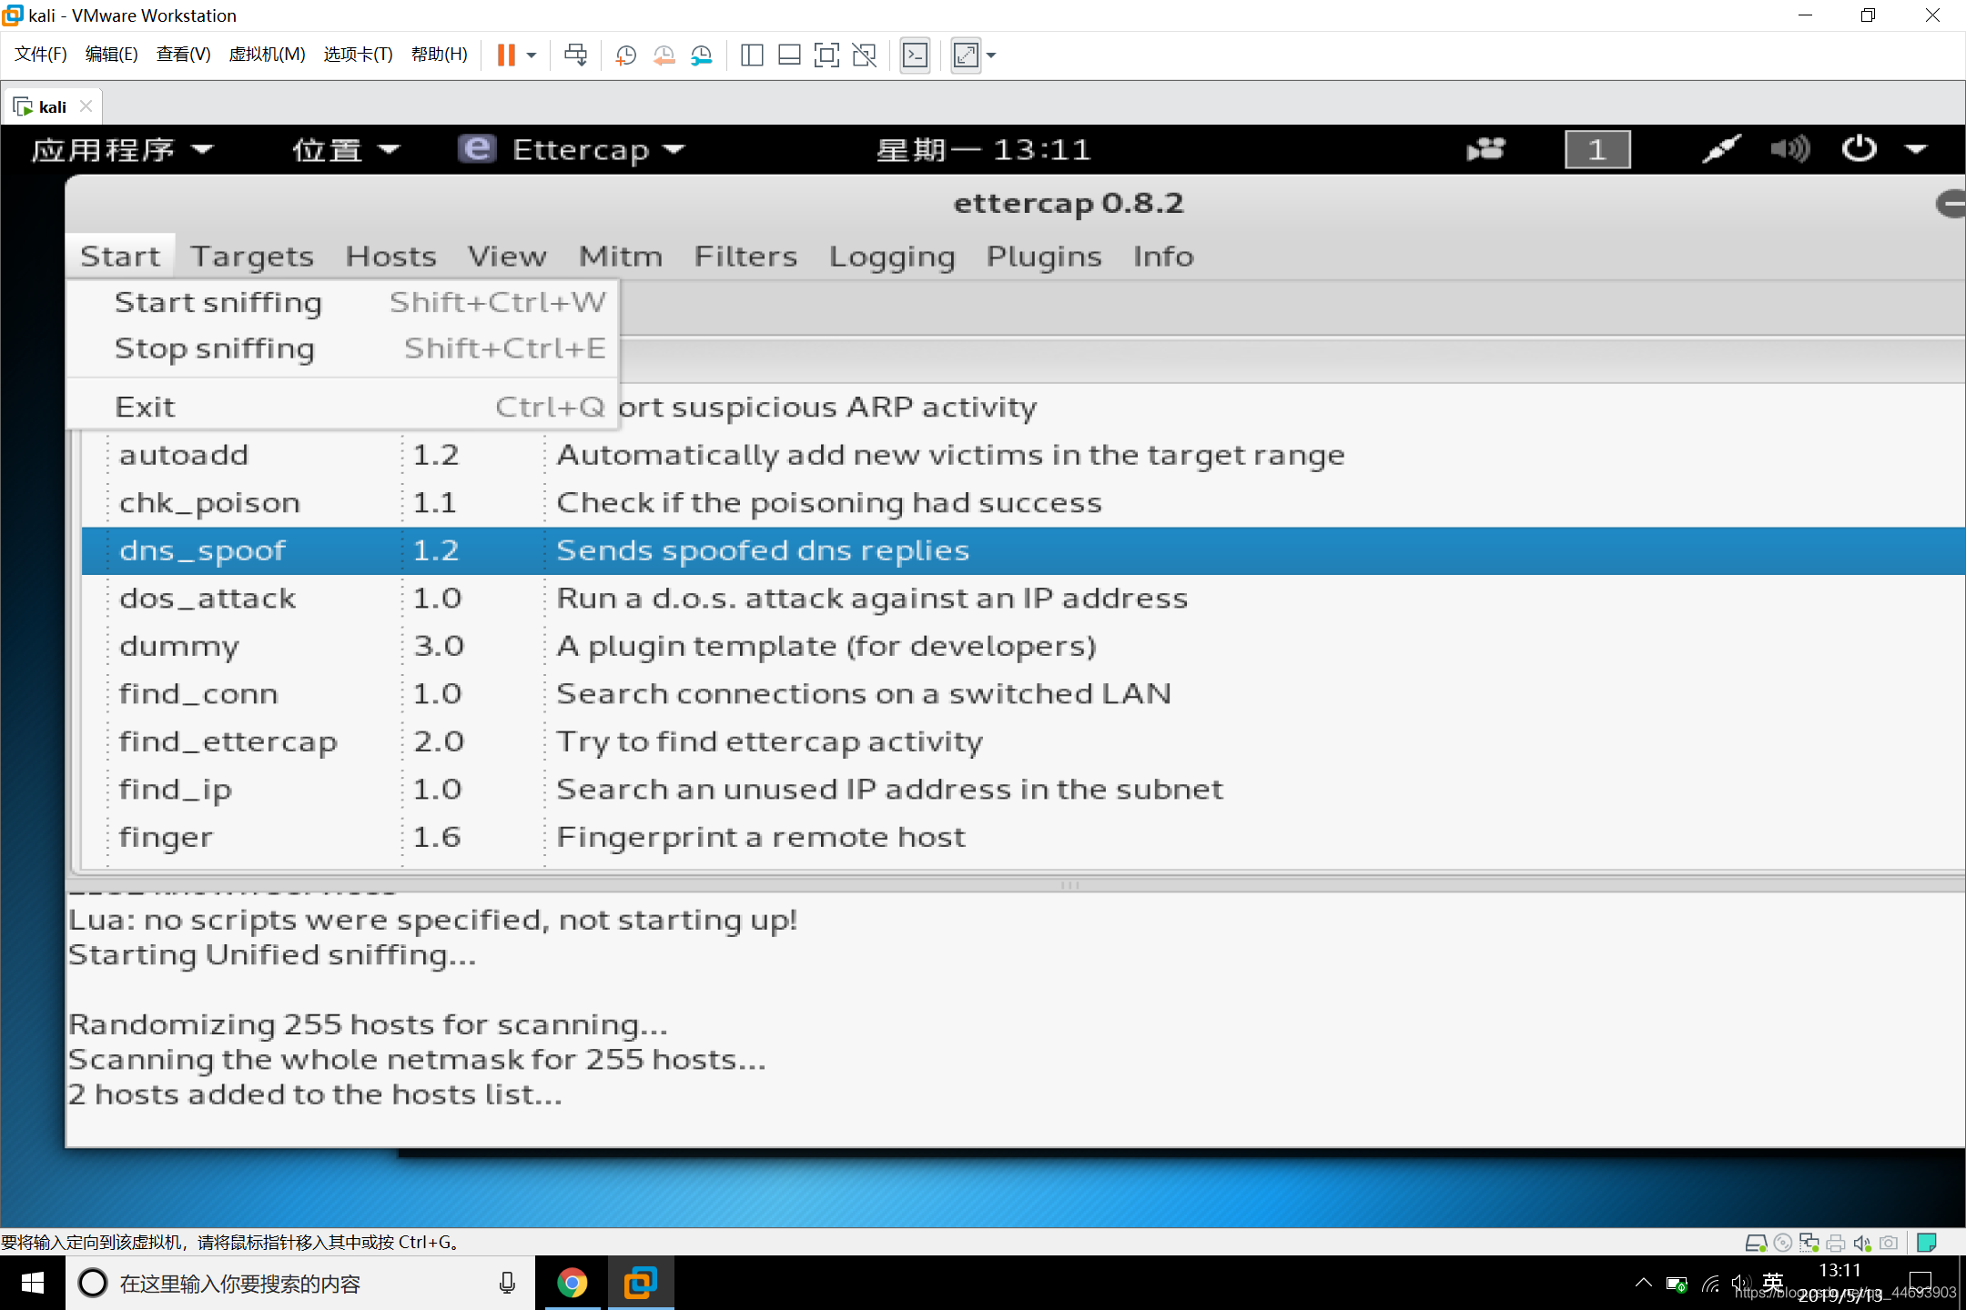
Task: Open the Plugins menu
Action: coord(1045,256)
